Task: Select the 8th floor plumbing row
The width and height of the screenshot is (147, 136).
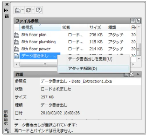Action: tap(75, 42)
